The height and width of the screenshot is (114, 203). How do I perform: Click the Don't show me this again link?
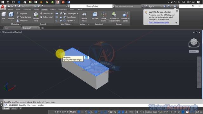(159, 22)
